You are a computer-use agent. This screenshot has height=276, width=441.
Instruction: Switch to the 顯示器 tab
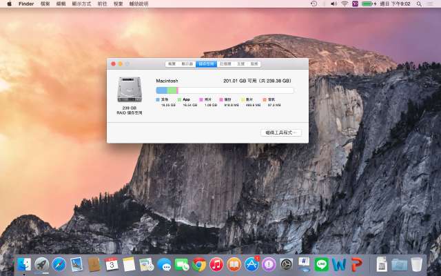tap(187, 64)
